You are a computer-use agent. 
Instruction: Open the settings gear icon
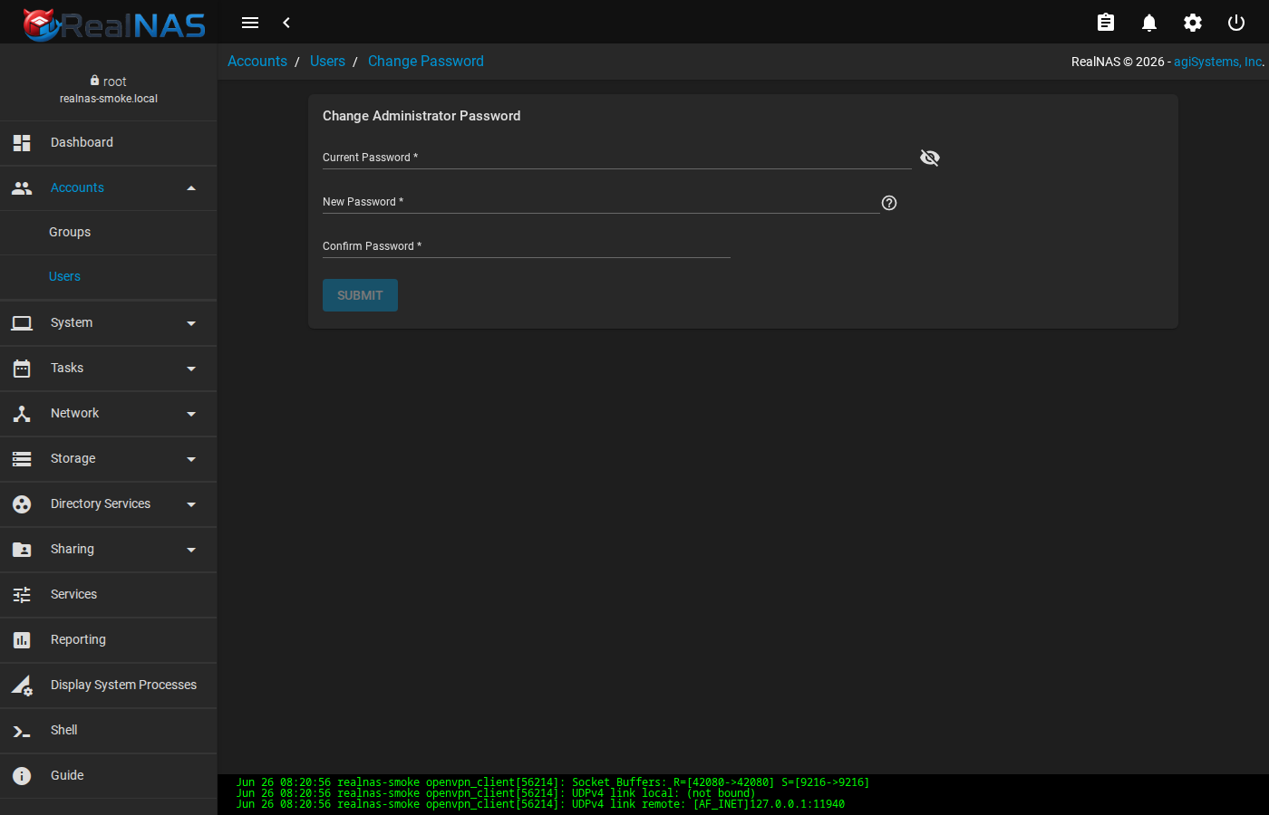point(1193,23)
